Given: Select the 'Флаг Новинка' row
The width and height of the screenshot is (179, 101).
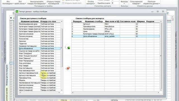Looking at the screenshot, I should point(40,58).
